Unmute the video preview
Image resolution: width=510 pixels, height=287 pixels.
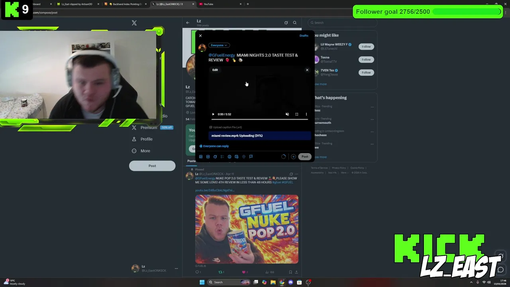coord(287,114)
